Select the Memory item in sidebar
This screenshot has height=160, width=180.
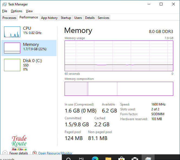[x=29, y=48]
